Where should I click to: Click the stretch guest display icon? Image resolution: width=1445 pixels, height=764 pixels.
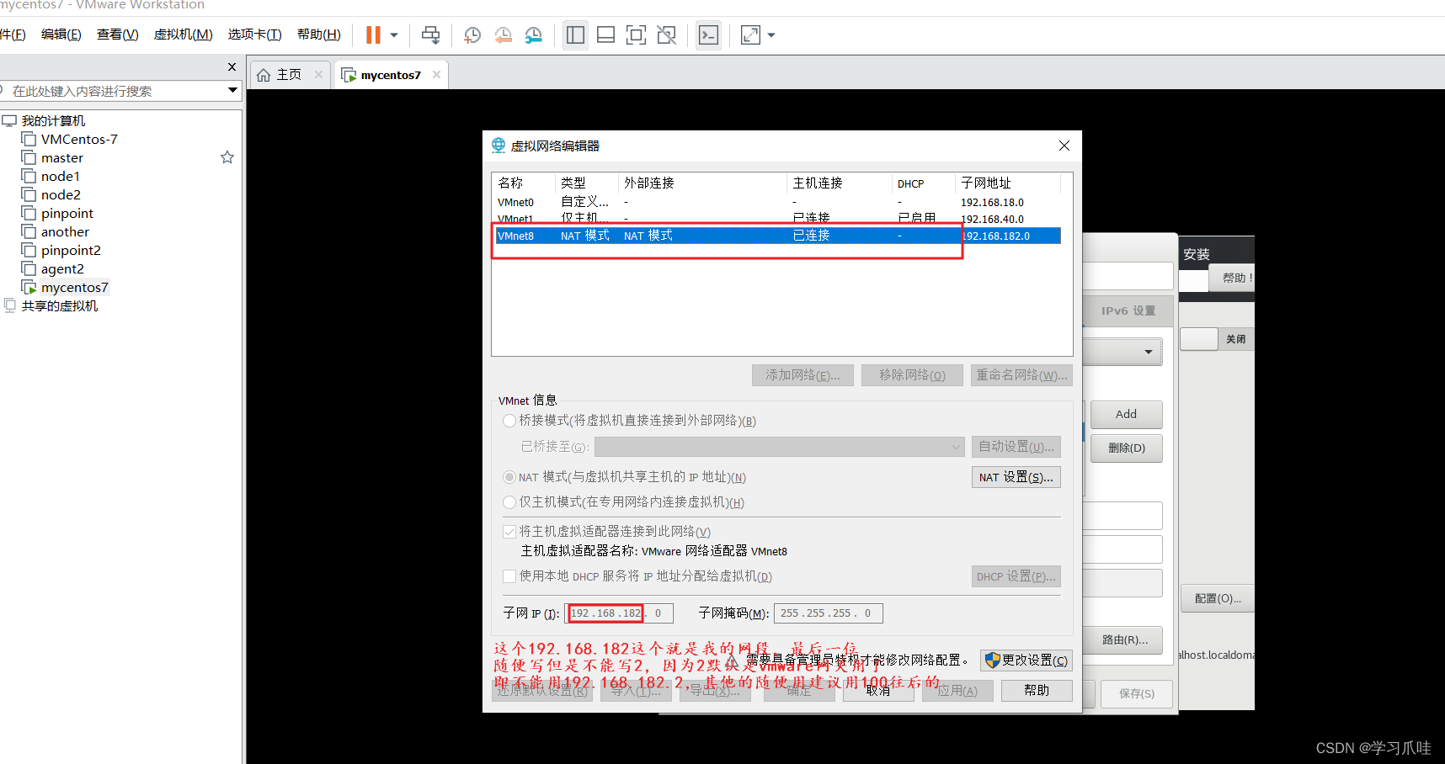[x=750, y=34]
